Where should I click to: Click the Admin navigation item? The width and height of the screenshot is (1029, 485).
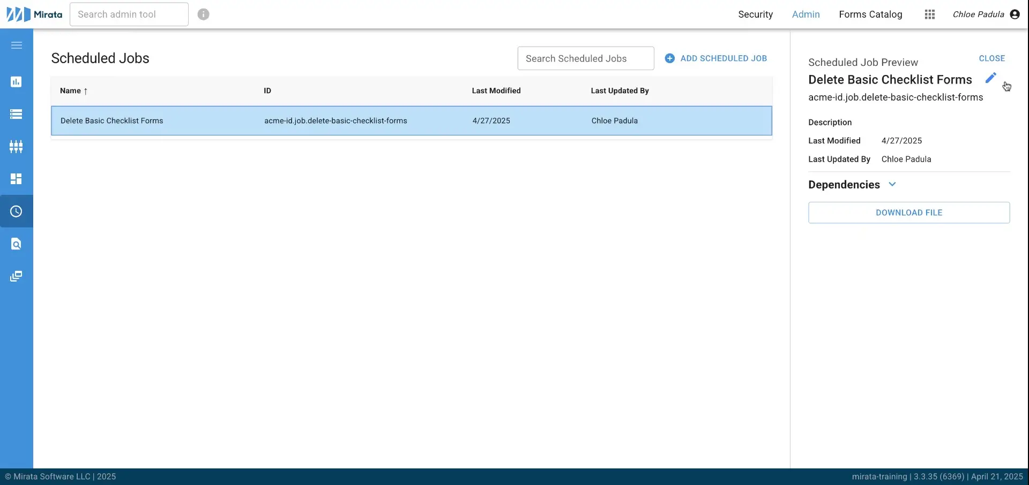(x=806, y=14)
